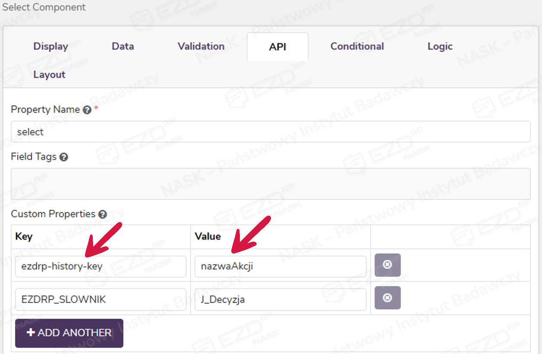Remove the ezdrp-history-key property row

[x=387, y=265]
